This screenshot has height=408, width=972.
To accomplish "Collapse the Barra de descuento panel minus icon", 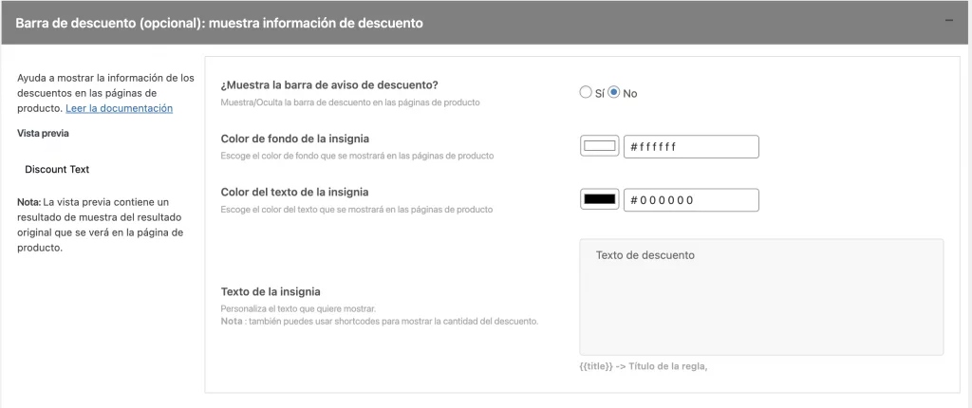I will click(x=949, y=21).
